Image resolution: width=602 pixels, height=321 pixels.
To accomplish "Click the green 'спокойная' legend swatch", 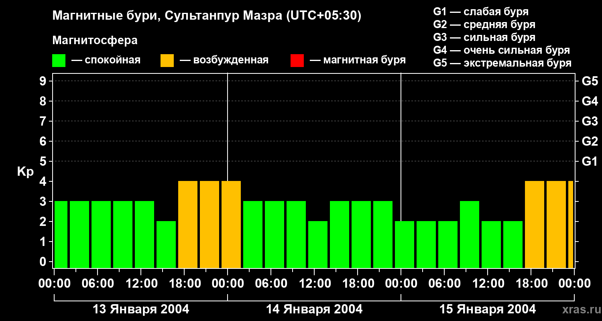I will coord(59,61).
